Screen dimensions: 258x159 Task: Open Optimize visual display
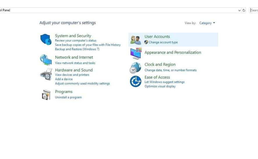point(160,86)
